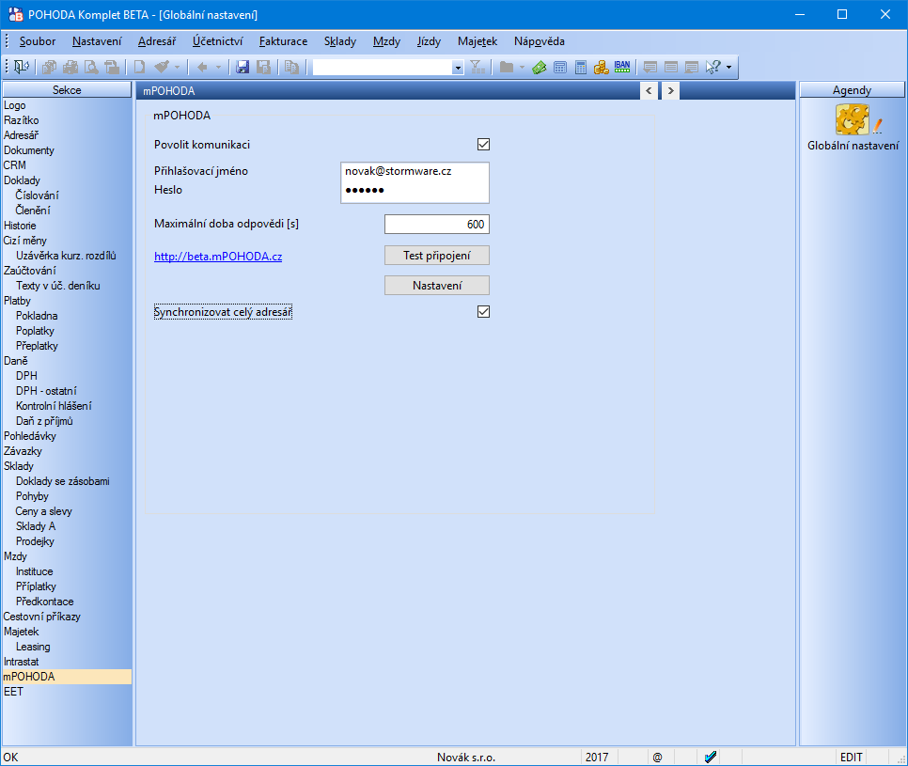Open the small calculator icon left of the tall one
Viewport: 908px width, 766px height.
click(x=560, y=67)
